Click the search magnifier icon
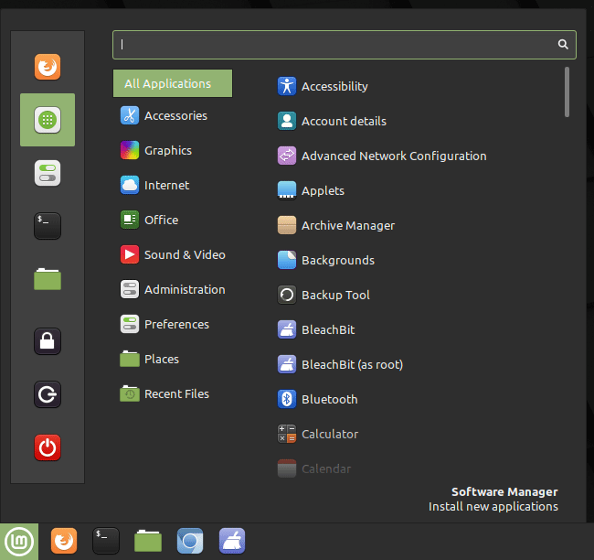This screenshot has height=560, width=594. tap(563, 45)
